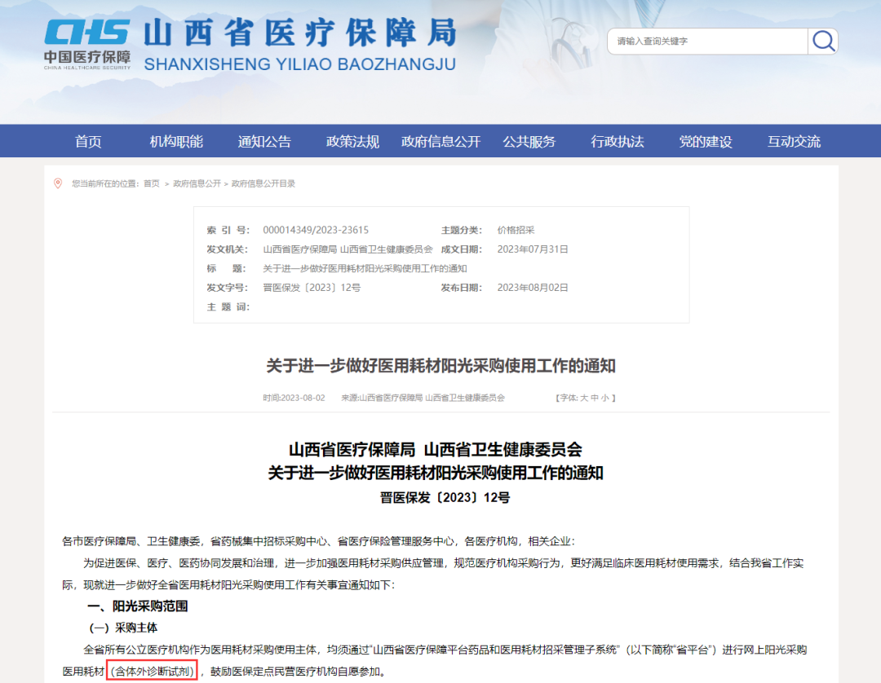This screenshot has width=881, height=683.
Task: Set font size to 大 (large)
Action: pos(583,398)
